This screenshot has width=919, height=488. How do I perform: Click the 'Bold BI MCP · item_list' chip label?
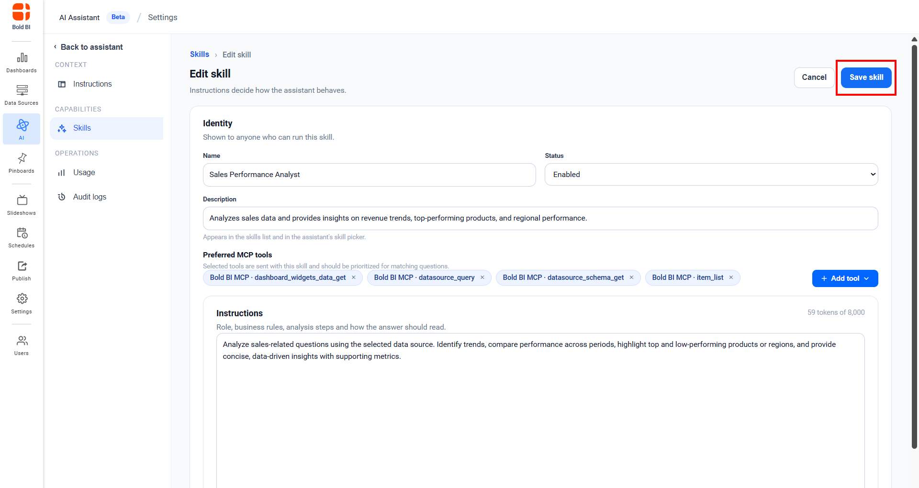(x=687, y=277)
